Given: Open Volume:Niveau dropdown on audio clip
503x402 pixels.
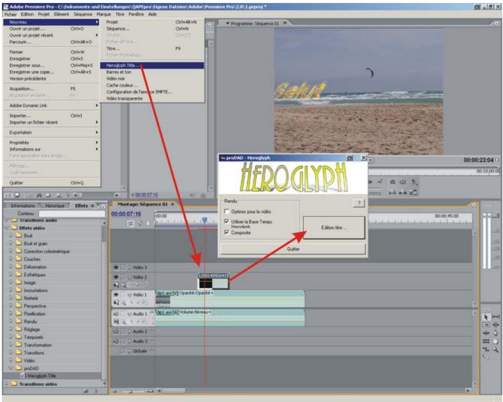Looking at the screenshot, I should click(210, 312).
